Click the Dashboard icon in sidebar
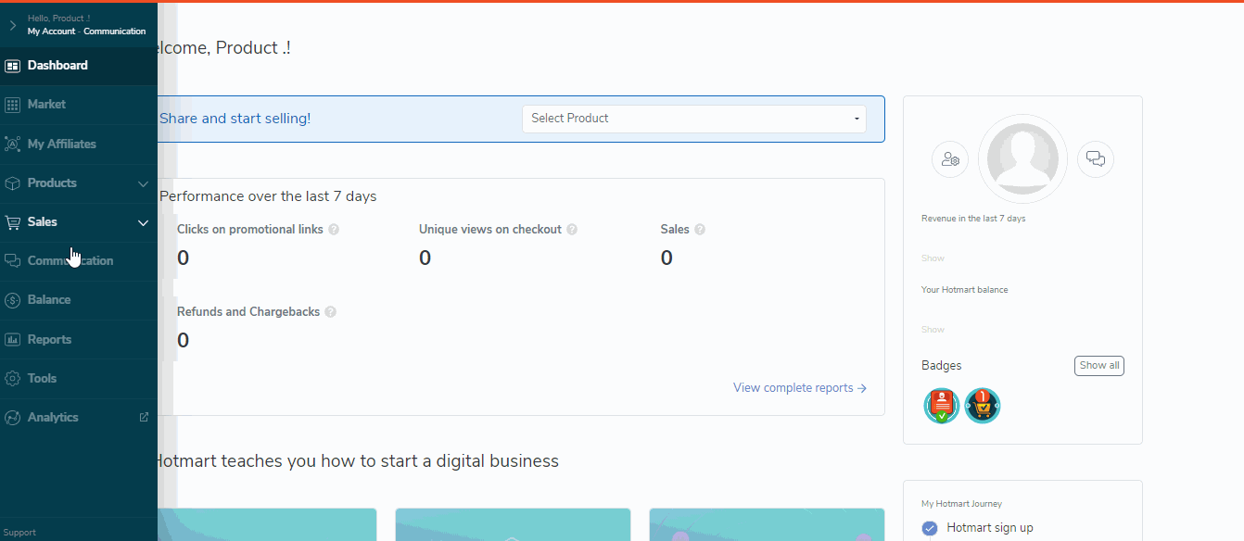The image size is (1244, 541). click(x=12, y=66)
